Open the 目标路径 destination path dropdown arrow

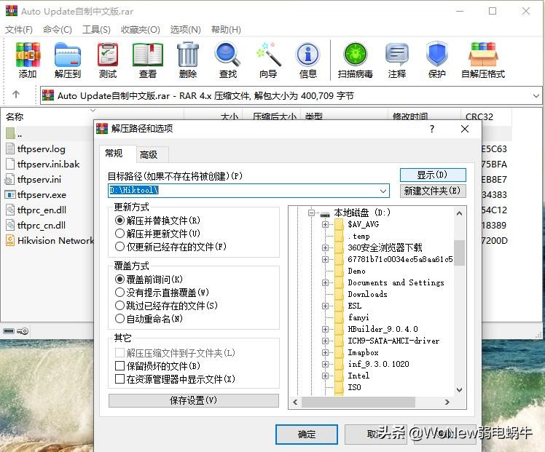click(x=384, y=191)
